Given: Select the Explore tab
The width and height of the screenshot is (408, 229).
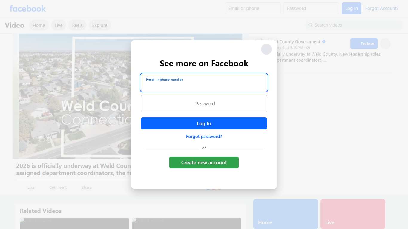Looking at the screenshot, I should pyautogui.click(x=100, y=25).
